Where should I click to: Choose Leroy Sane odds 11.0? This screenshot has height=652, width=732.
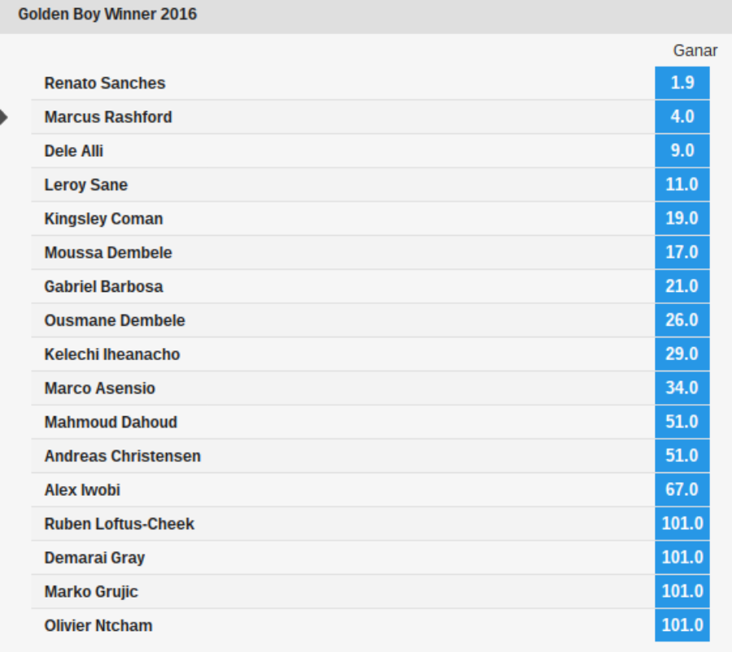point(682,185)
